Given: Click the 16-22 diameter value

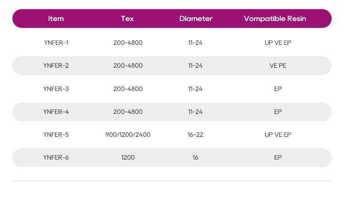Looking at the screenshot, I should click(195, 134).
